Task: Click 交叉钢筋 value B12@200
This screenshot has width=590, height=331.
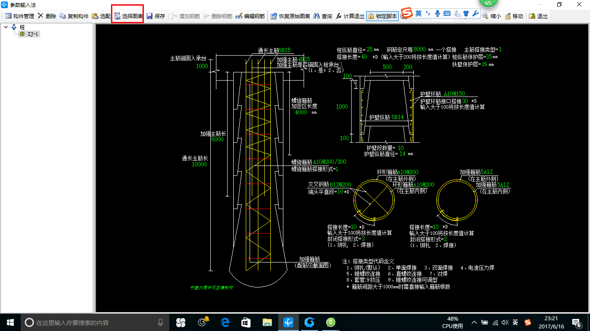Action: click(340, 184)
